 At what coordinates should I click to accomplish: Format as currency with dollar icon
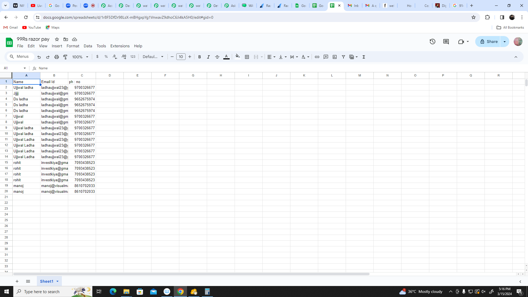pyautogui.click(x=97, y=57)
